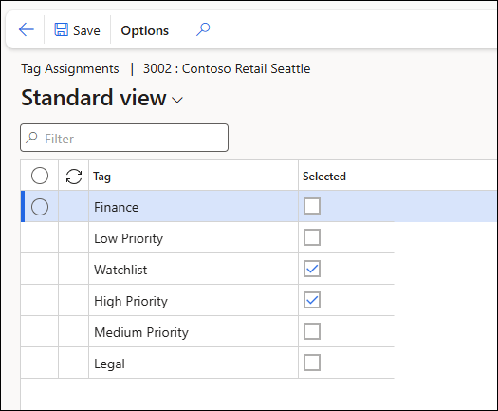Click the Selected column header
This screenshot has height=411, width=498.
point(324,177)
